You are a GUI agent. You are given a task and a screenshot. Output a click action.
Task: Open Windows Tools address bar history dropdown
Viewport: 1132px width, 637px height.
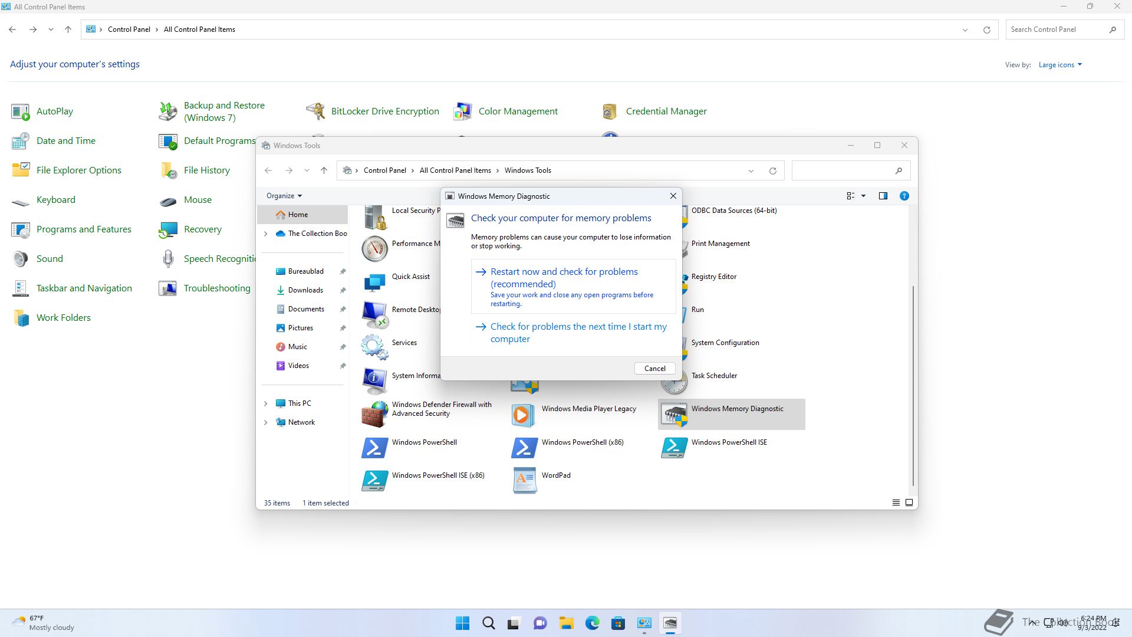click(x=751, y=170)
